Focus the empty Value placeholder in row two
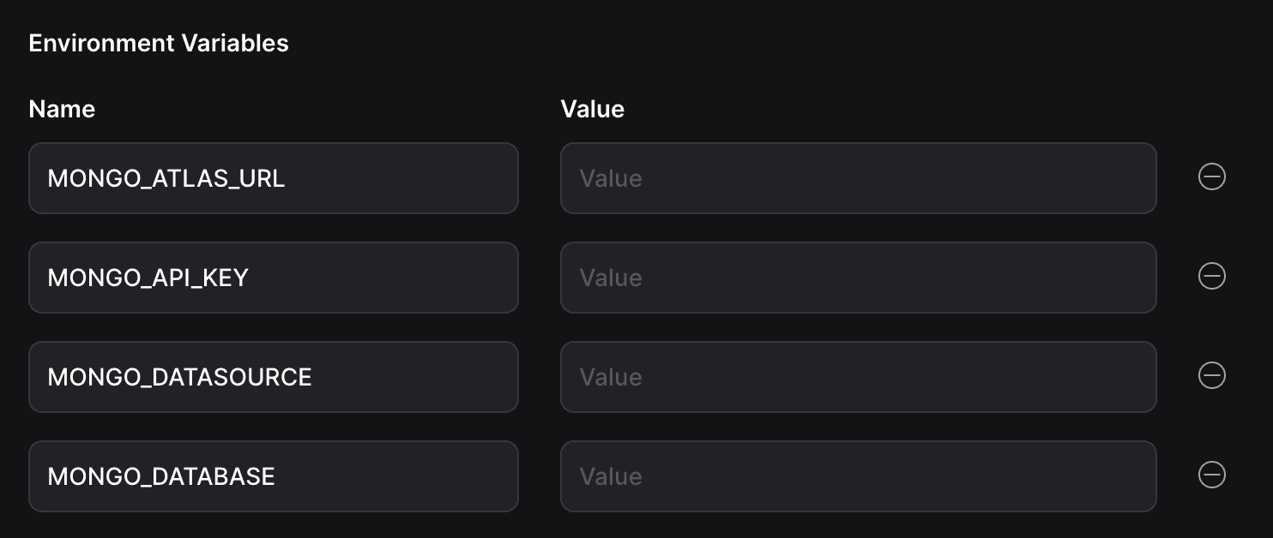The image size is (1273, 538). point(858,277)
